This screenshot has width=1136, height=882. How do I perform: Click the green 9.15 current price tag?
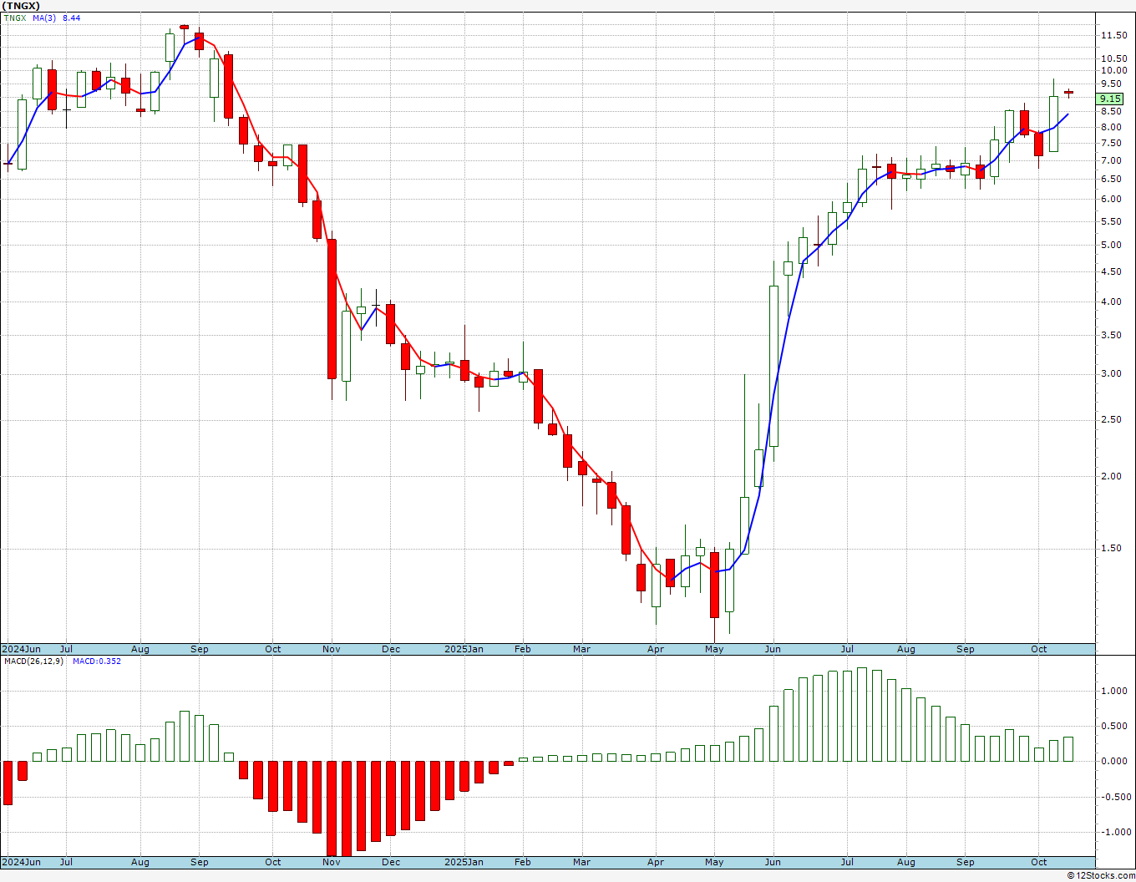[1110, 99]
